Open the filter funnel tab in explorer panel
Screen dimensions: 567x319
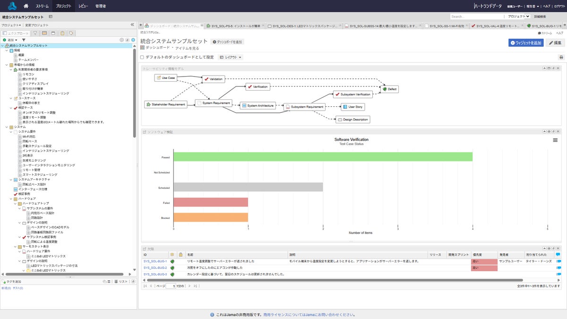coord(35,33)
